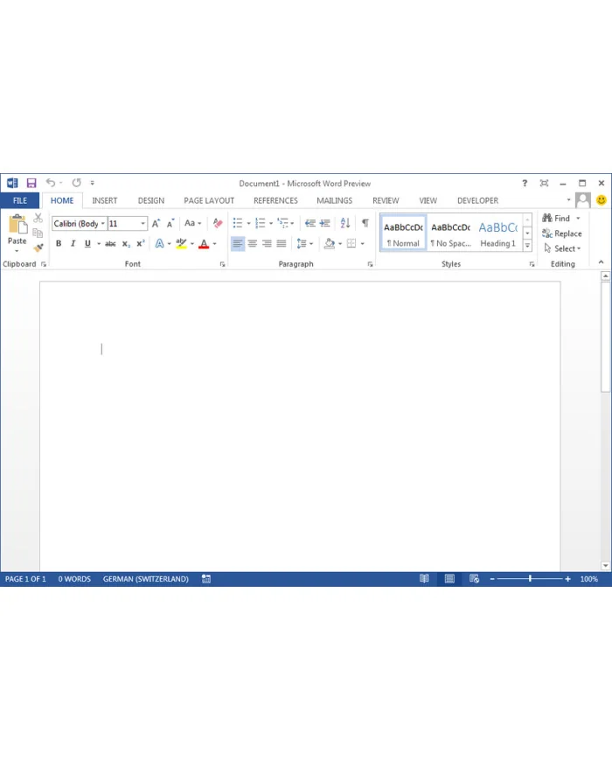Open the PAGE LAYOUT tab
612x760 pixels.
(209, 200)
